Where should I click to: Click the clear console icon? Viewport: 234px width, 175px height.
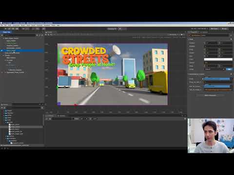click(47, 119)
